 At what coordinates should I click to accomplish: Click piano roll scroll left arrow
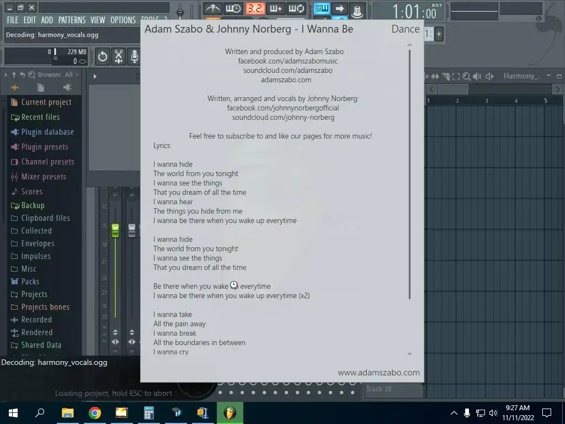(431, 89)
